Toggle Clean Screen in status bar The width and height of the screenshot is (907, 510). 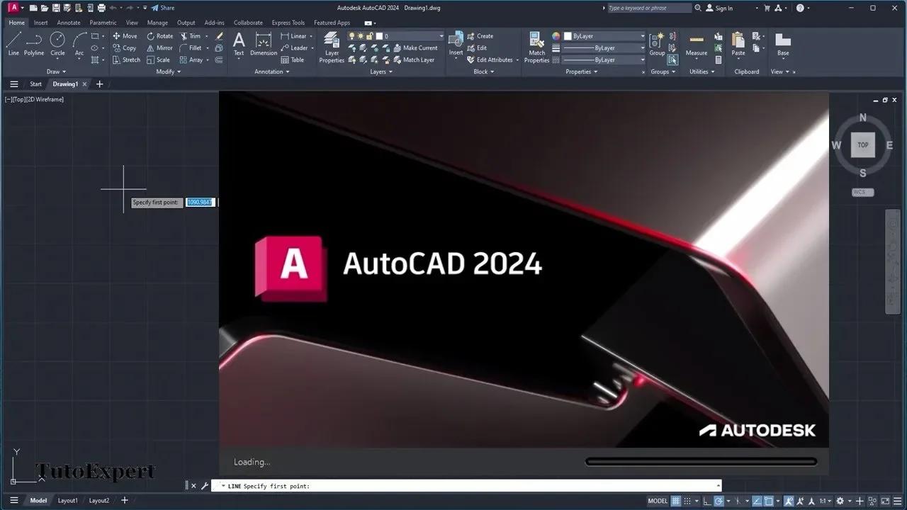click(x=885, y=501)
